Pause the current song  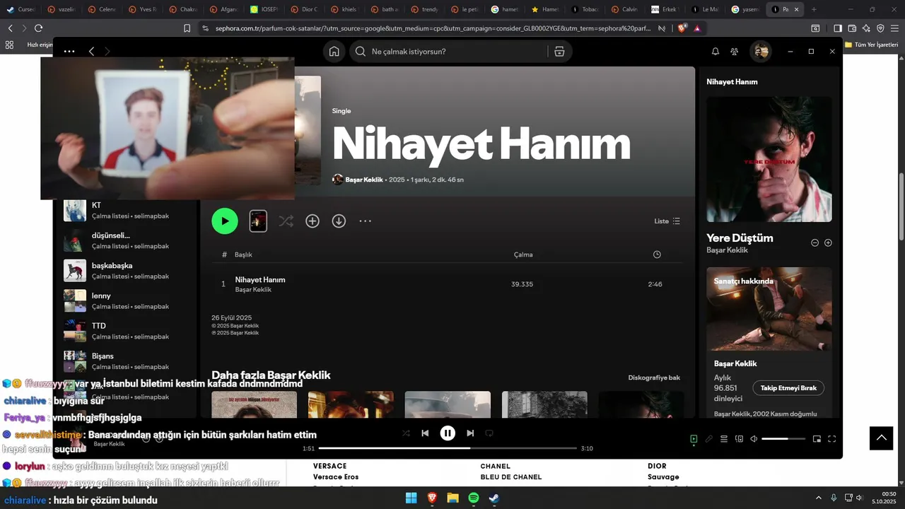coord(448,433)
